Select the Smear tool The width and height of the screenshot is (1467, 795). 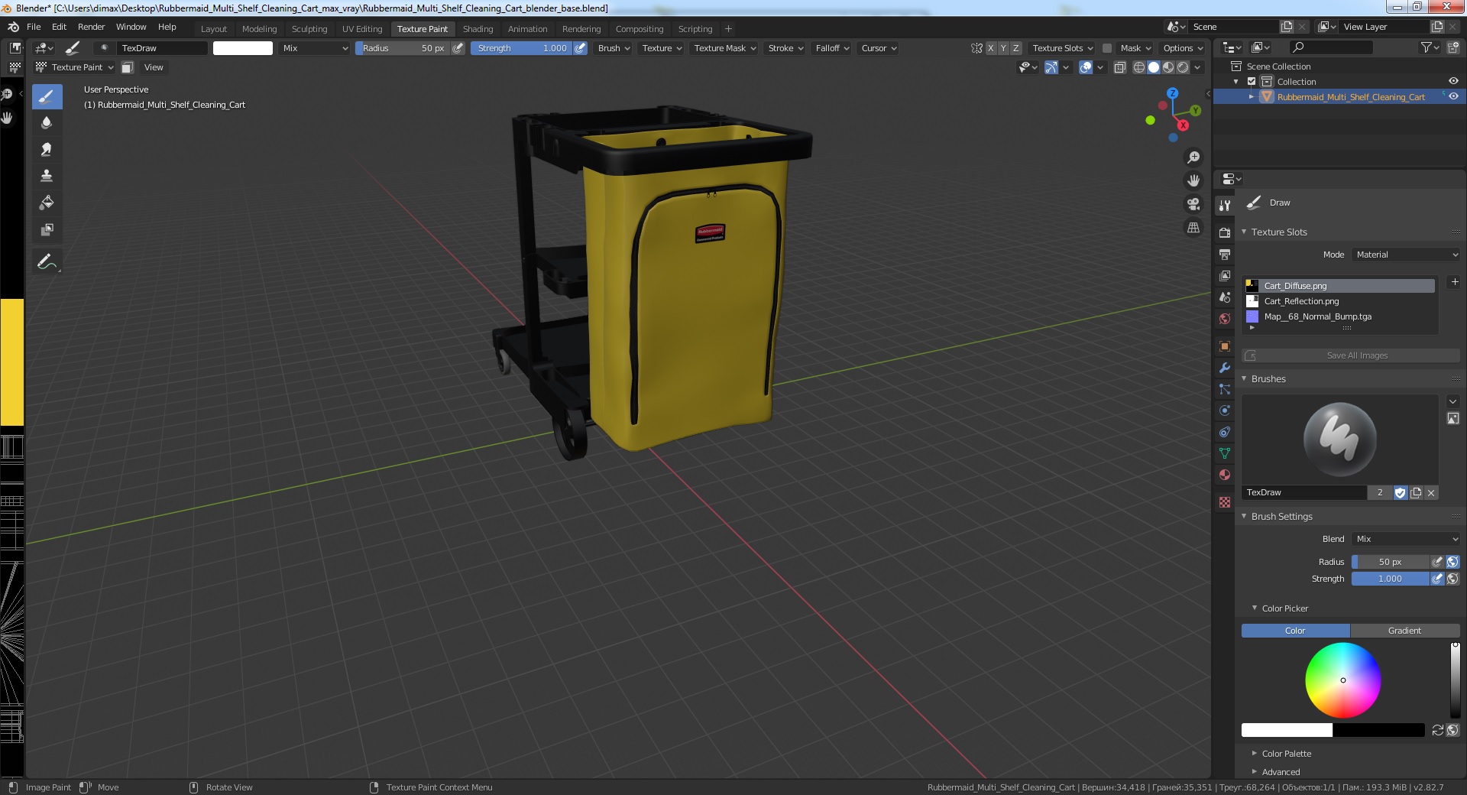47,150
